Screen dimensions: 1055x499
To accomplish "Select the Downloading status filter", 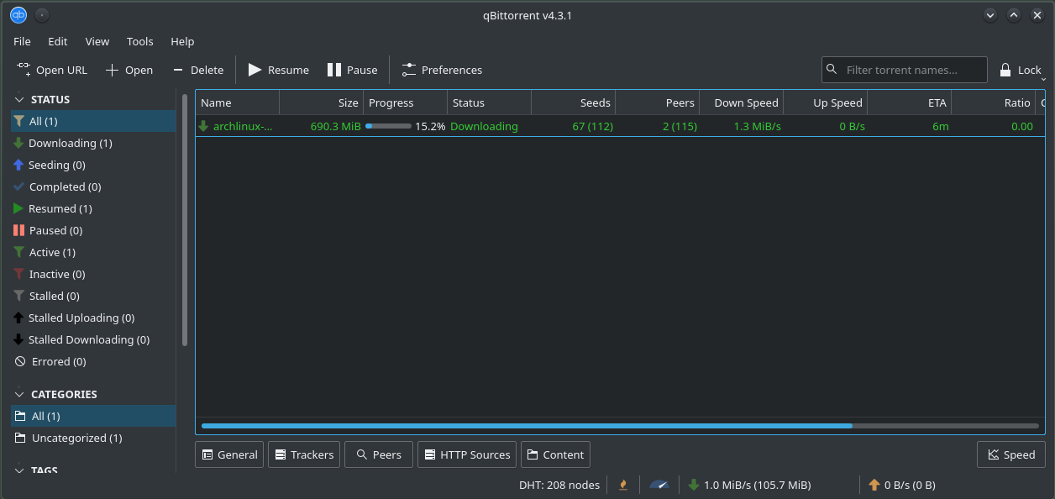I will (x=72, y=143).
